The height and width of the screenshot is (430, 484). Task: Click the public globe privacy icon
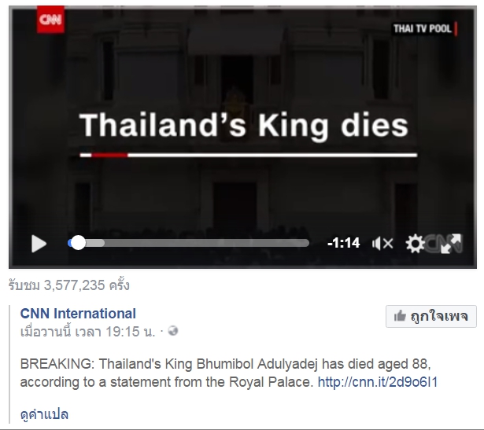pyautogui.click(x=174, y=331)
